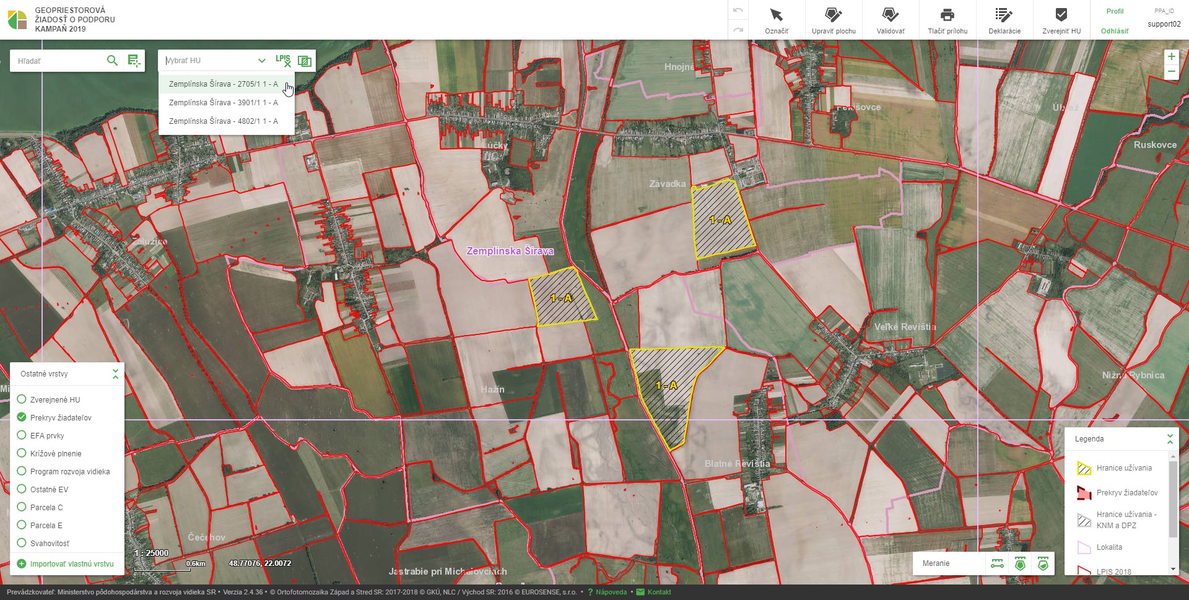Image resolution: width=1189 pixels, height=600 pixels.
Task: Click the LPIS tool icon
Action: coord(283,60)
